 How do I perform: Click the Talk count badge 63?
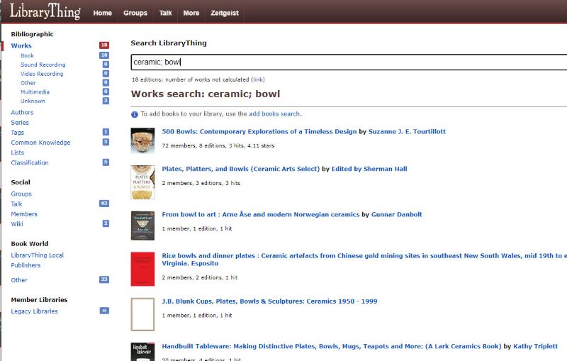(104, 204)
